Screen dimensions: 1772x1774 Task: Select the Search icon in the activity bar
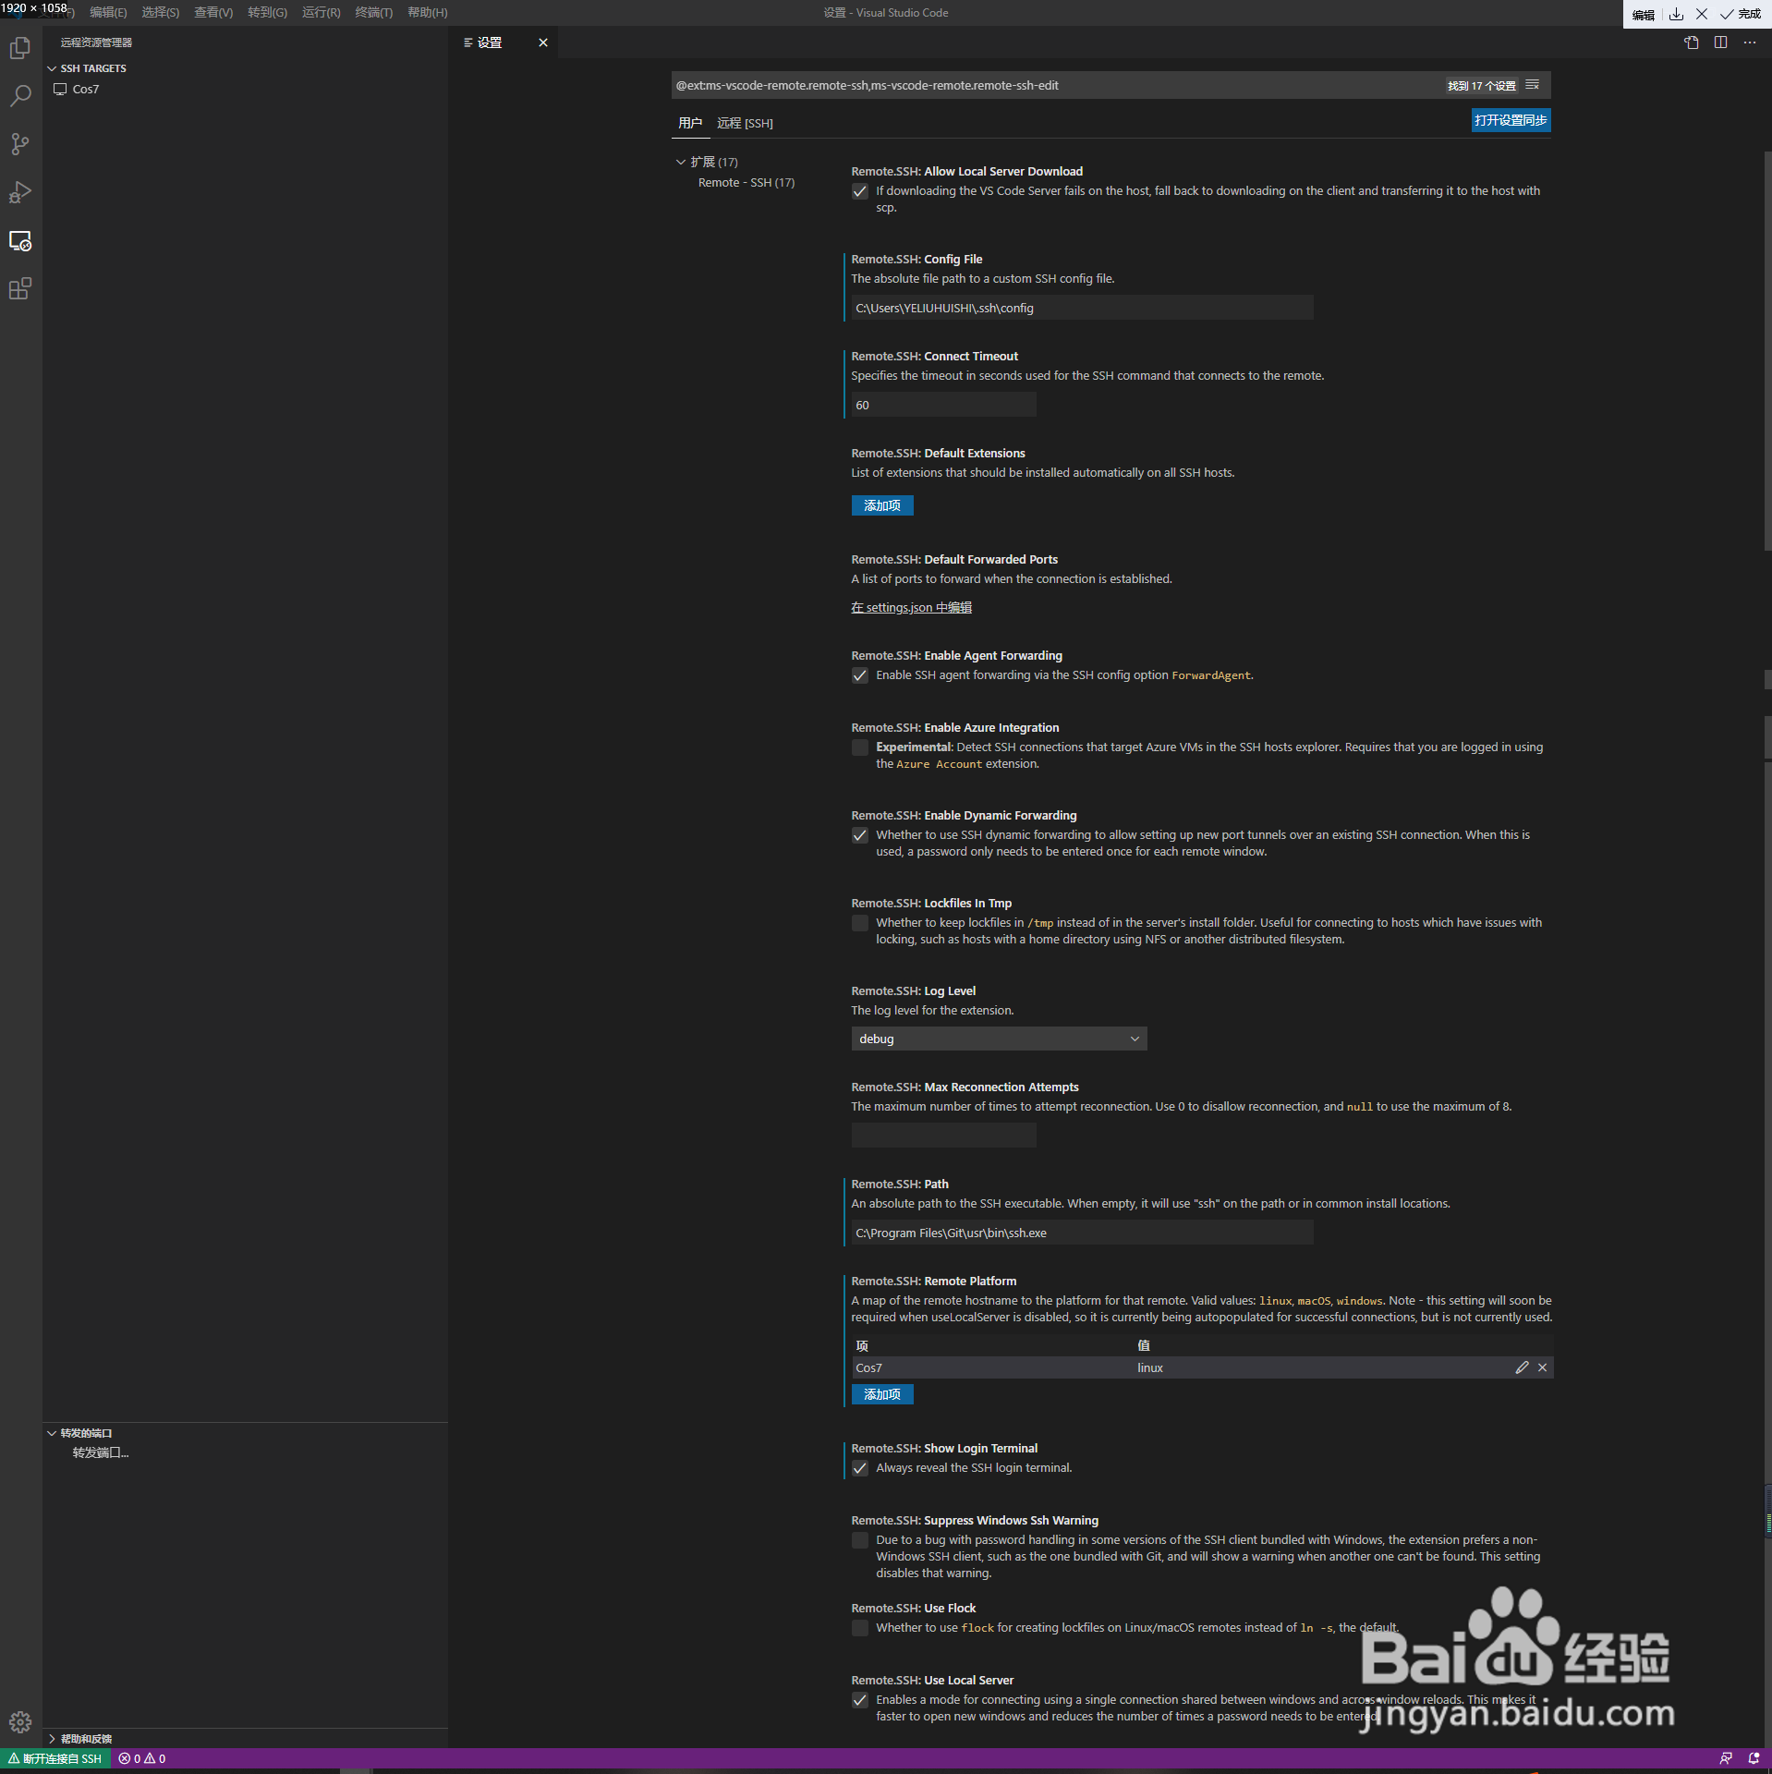[x=20, y=95]
